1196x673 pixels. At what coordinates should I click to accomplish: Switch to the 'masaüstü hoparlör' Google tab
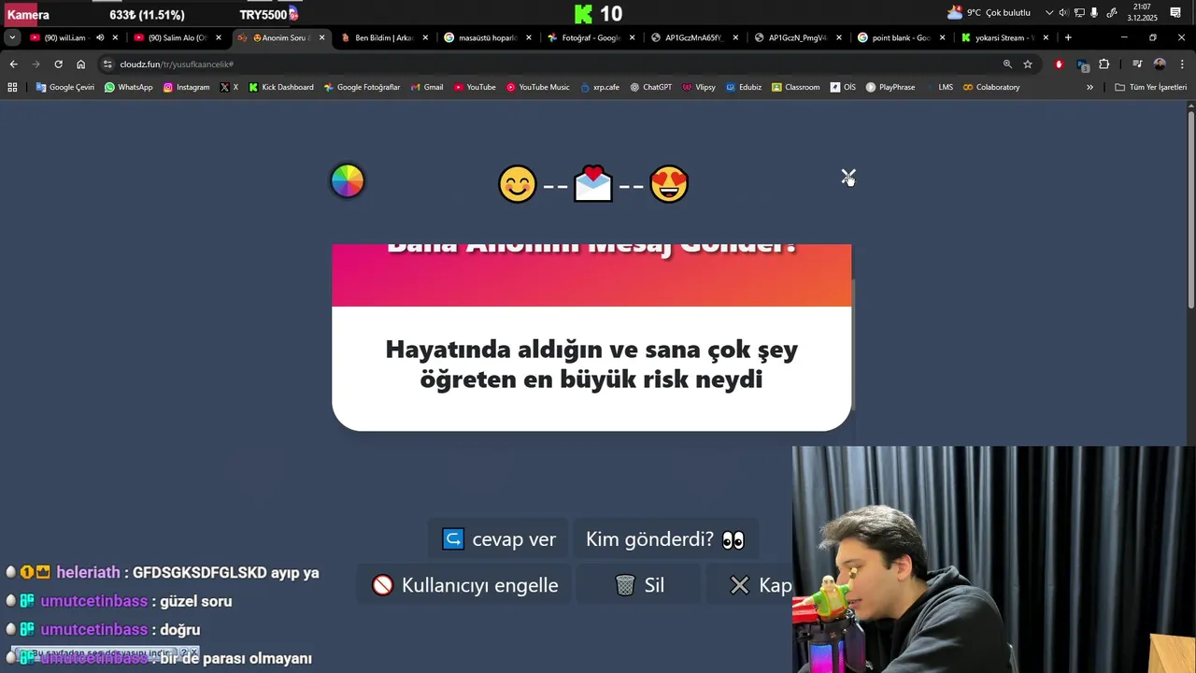point(488,37)
